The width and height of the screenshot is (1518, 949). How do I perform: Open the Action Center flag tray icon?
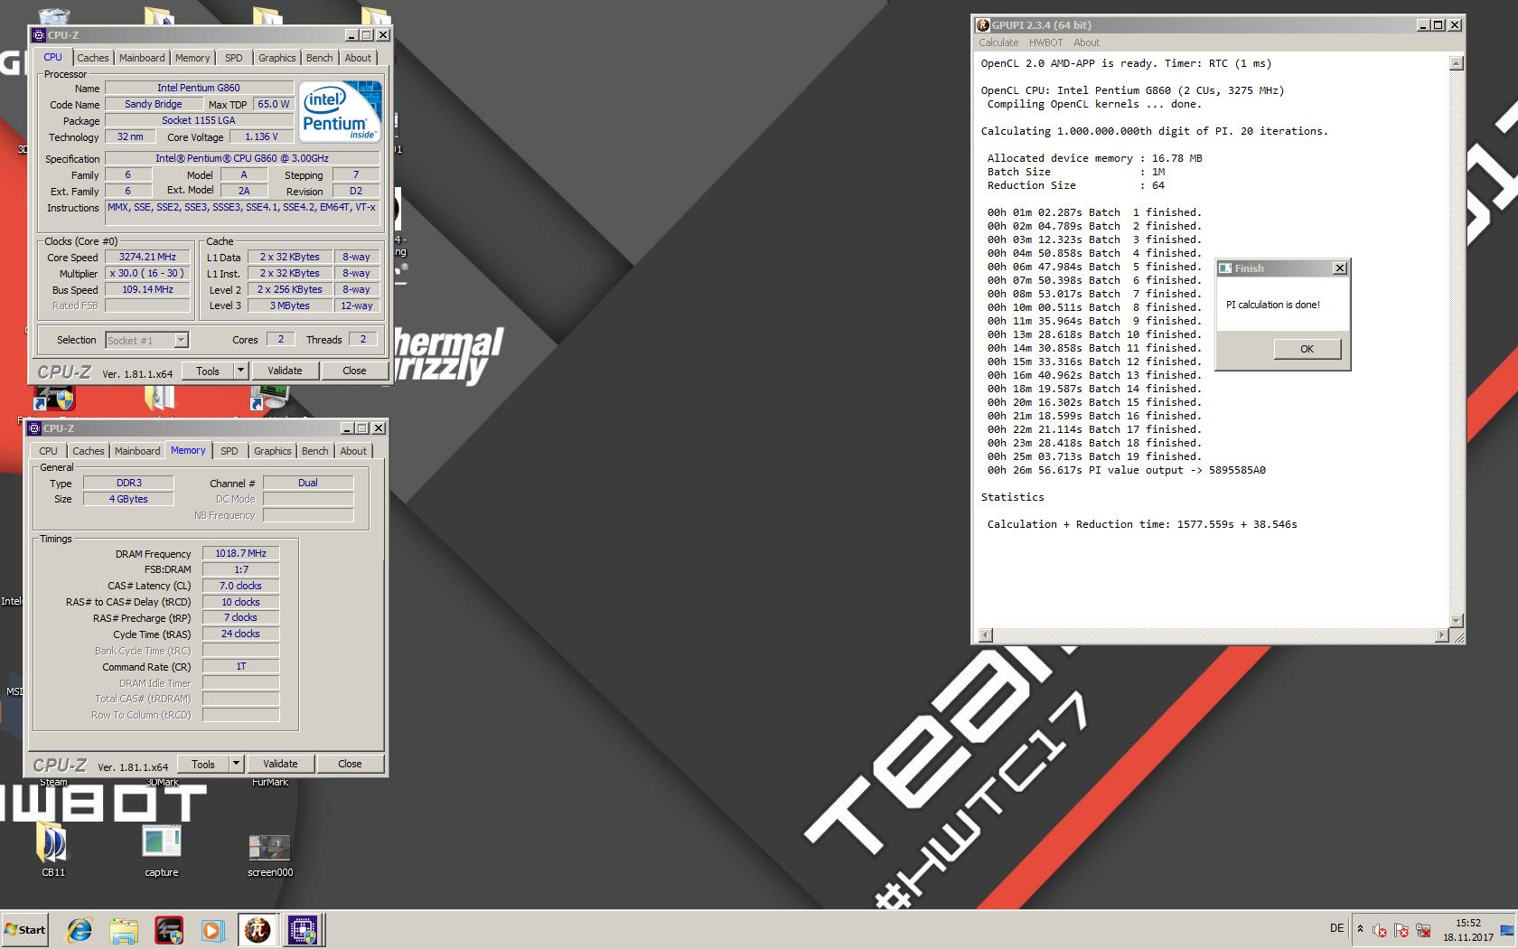tap(1401, 930)
